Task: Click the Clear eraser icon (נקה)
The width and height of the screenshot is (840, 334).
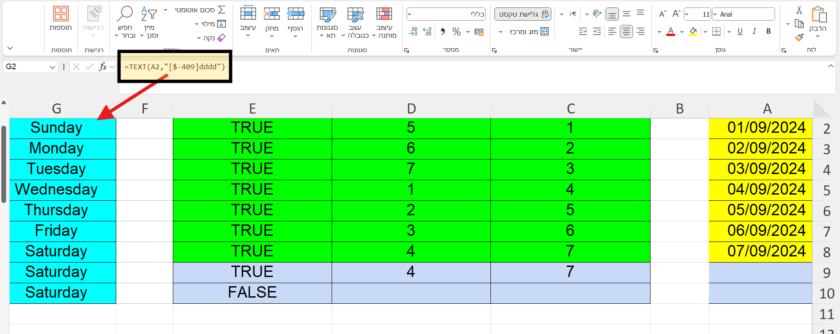Action: pyautogui.click(x=222, y=38)
